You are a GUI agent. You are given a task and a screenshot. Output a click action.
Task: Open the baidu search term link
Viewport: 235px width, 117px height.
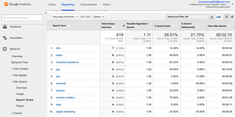tap(59, 55)
